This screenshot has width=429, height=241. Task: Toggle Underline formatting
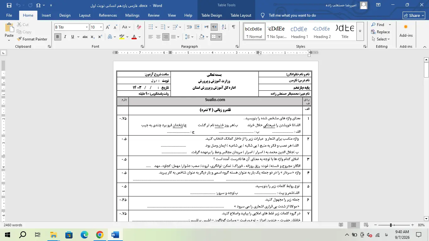[x=73, y=37]
